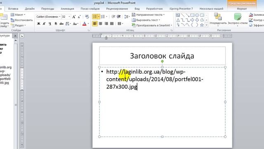The image size is (264, 149).
Task: Increase font size with large A
Action: click(74, 17)
